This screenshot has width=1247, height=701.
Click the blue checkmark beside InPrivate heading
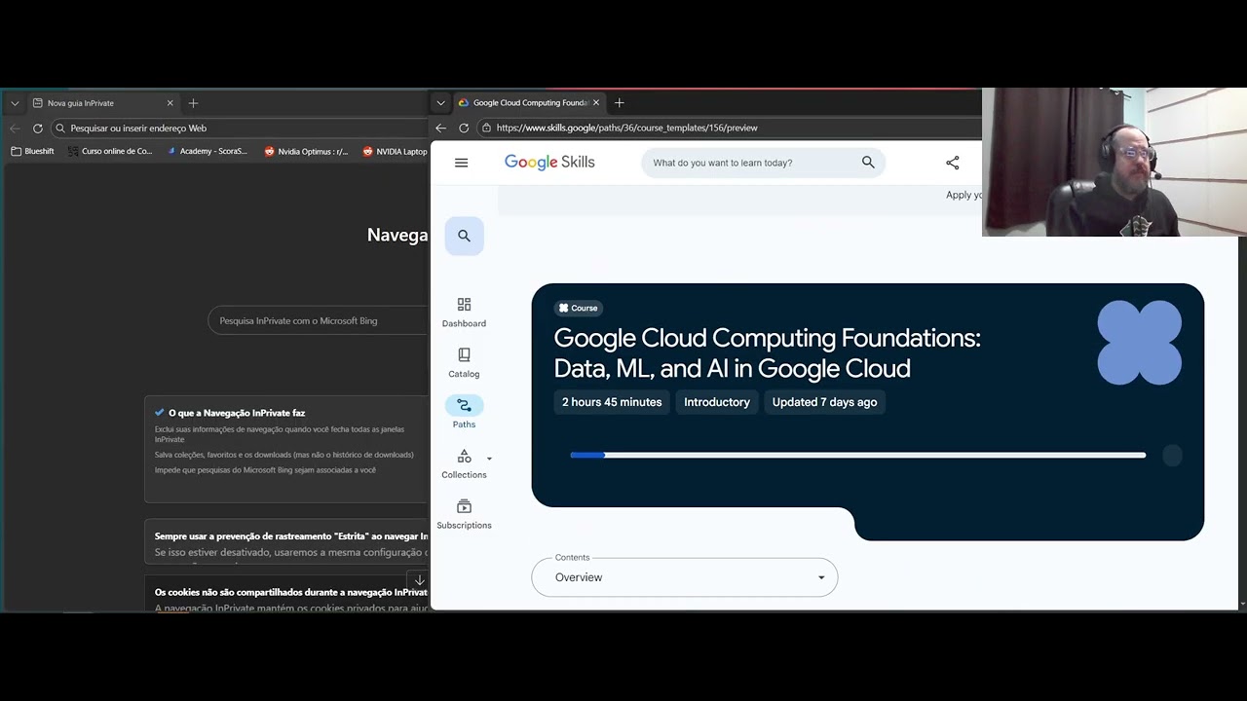coord(159,413)
